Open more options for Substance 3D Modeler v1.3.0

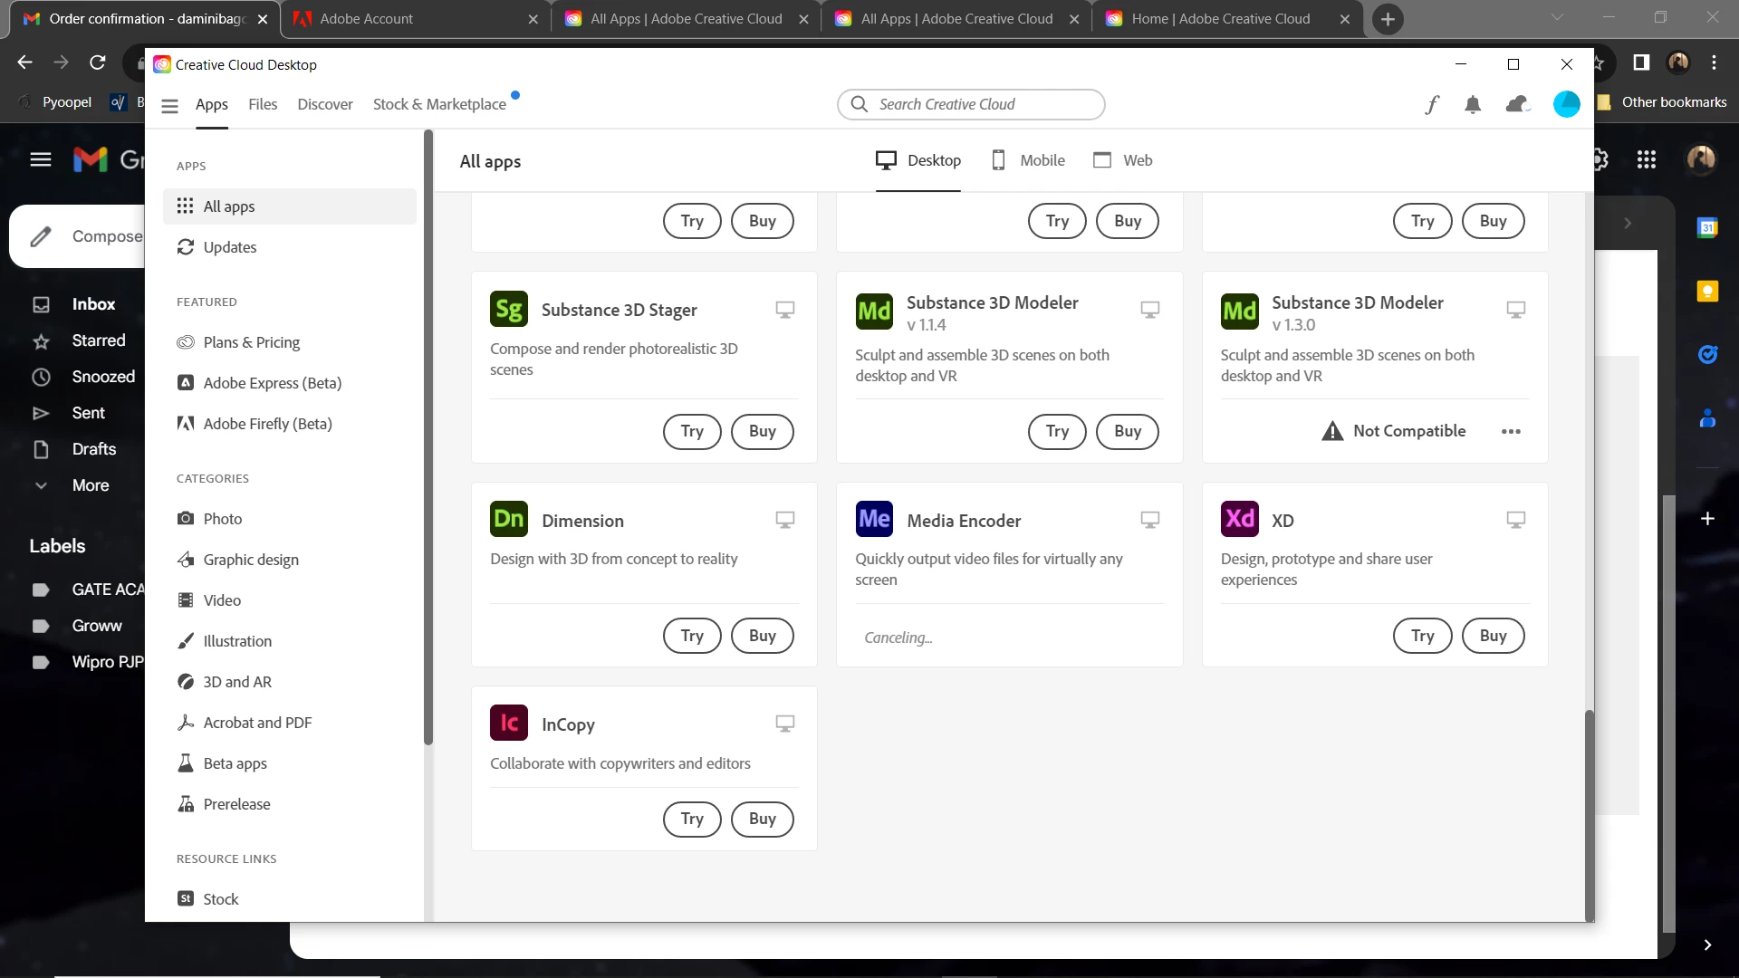pos(1511,432)
